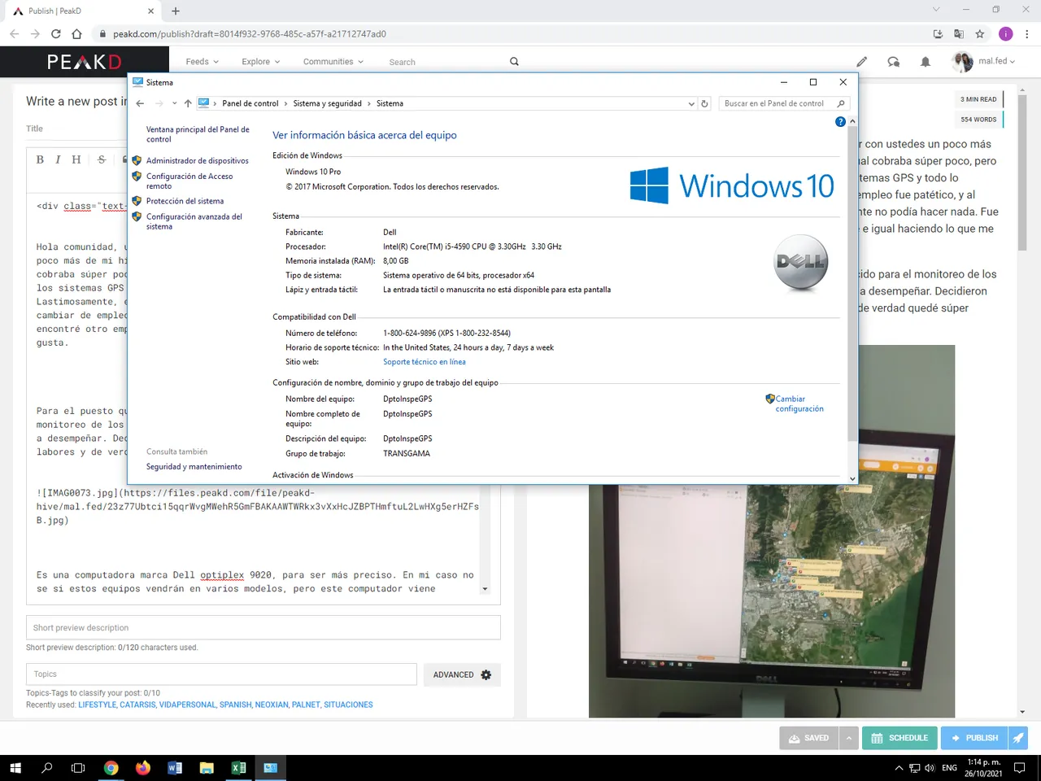The width and height of the screenshot is (1041, 781).
Task: Open Windows Start menu
Action: [x=15, y=767]
